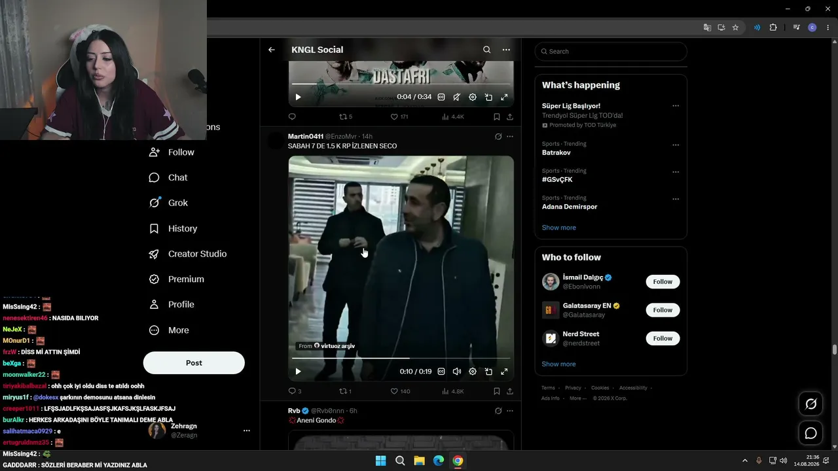Screen dimensions: 838x471
Task: Open Grok in the sidebar
Action: tap(168, 203)
